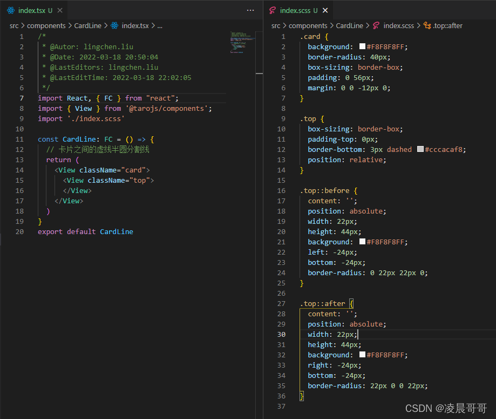Close the index.tsx tab
496x419 pixels.
coord(60,10)
